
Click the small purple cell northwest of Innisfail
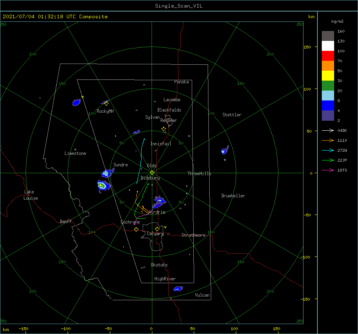point(136,132)
